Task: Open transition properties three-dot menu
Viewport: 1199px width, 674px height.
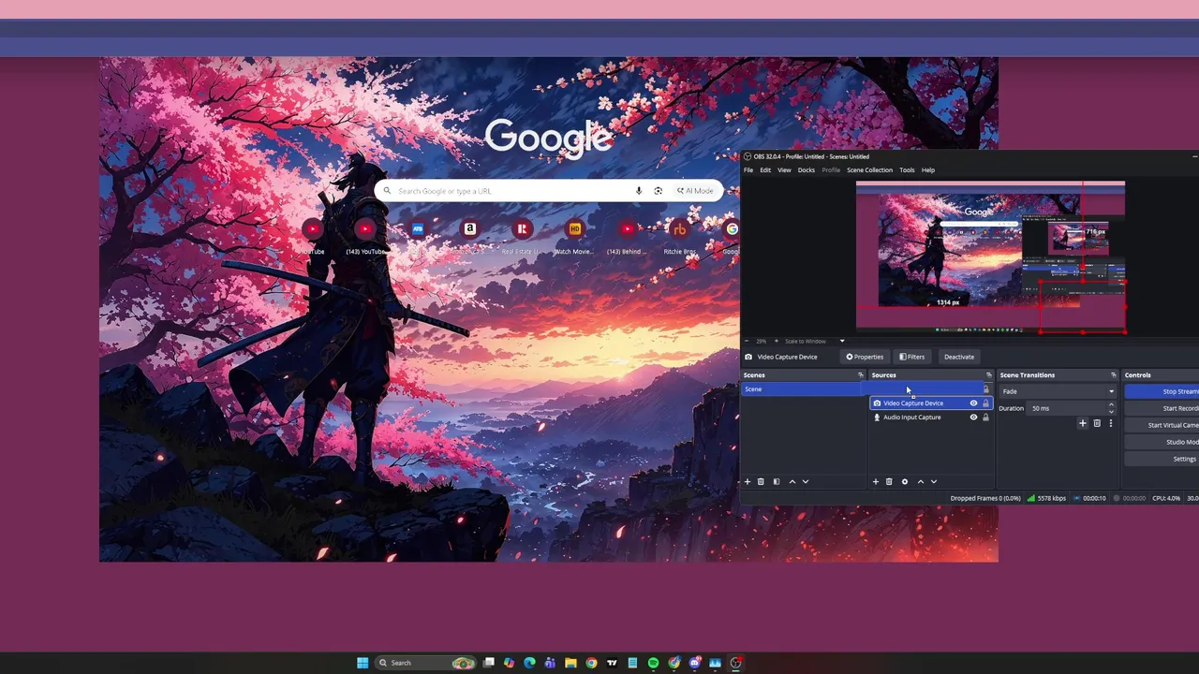Action: pos(1111,423)
